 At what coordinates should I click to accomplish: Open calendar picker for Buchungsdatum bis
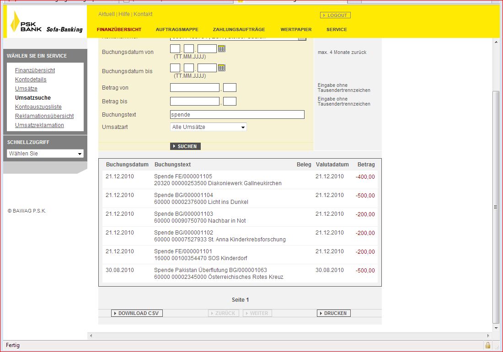click(x=221, y=68)
